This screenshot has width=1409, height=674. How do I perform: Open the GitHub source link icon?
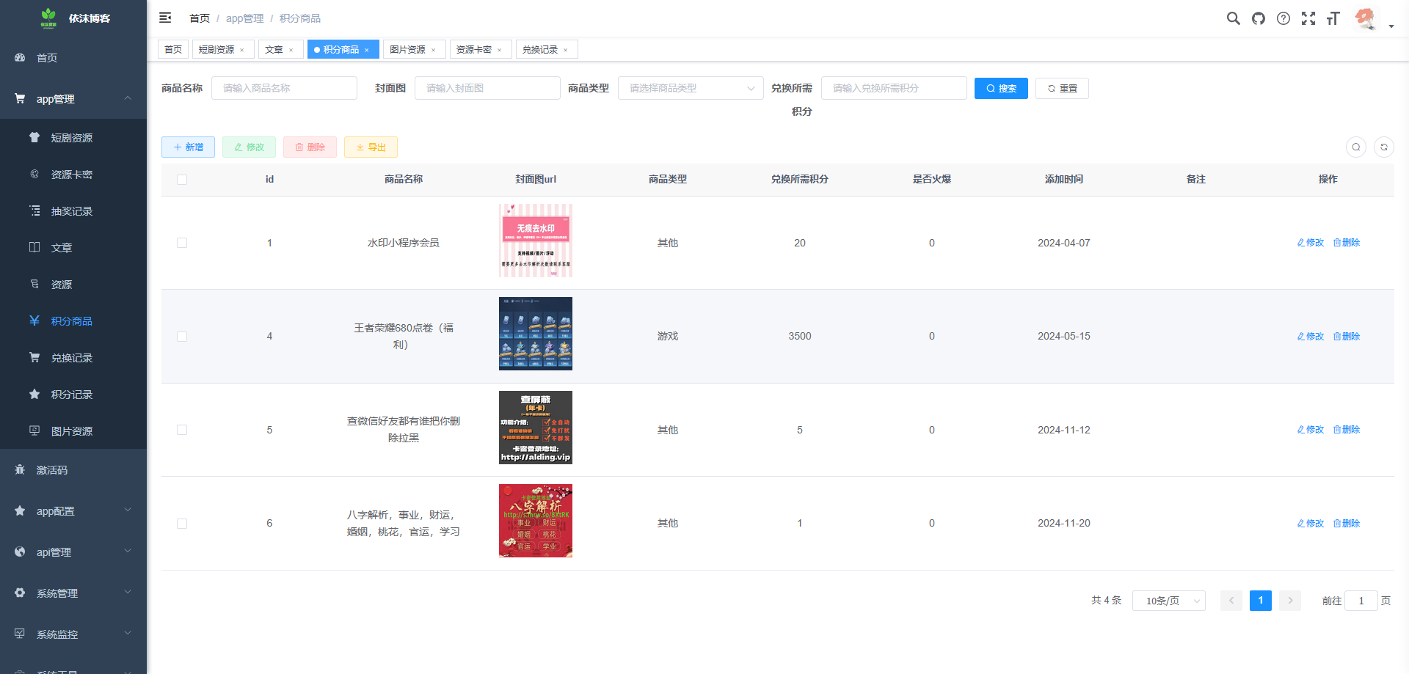pyautogui.click(x=1258, y=18)
